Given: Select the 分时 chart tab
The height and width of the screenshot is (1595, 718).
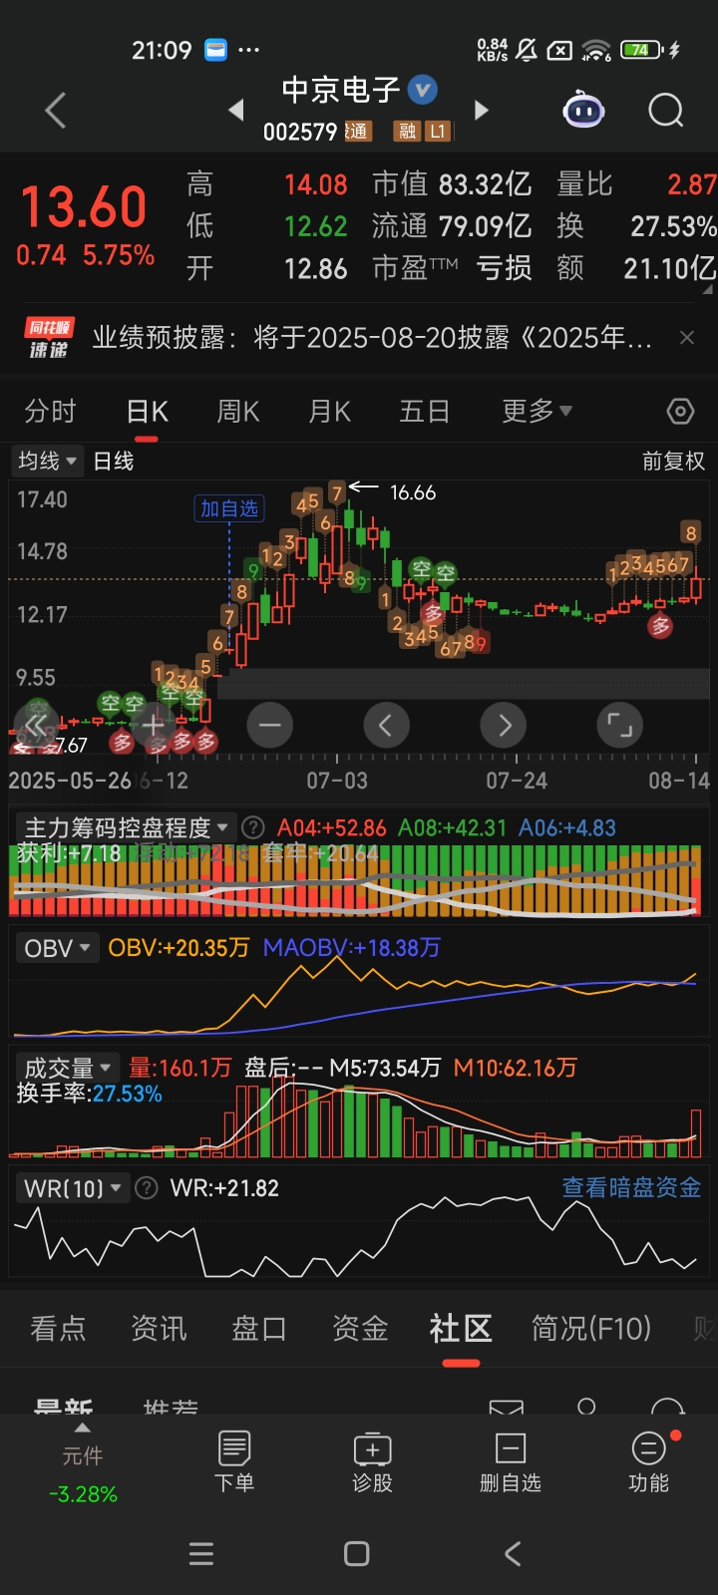Looking at the screenshot, I should (x=50, y=411).
